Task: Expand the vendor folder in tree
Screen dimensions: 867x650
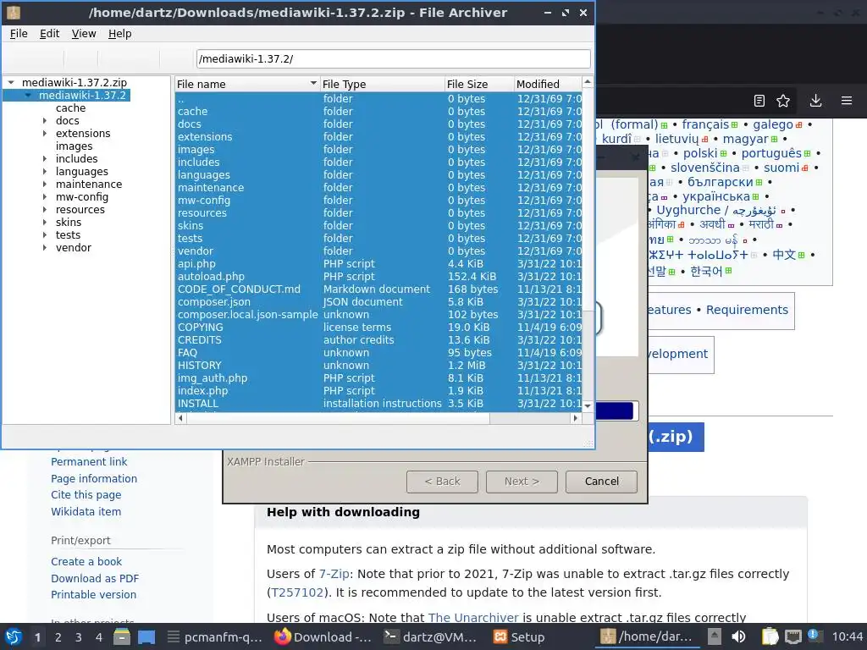Action: tap(45, 248)
